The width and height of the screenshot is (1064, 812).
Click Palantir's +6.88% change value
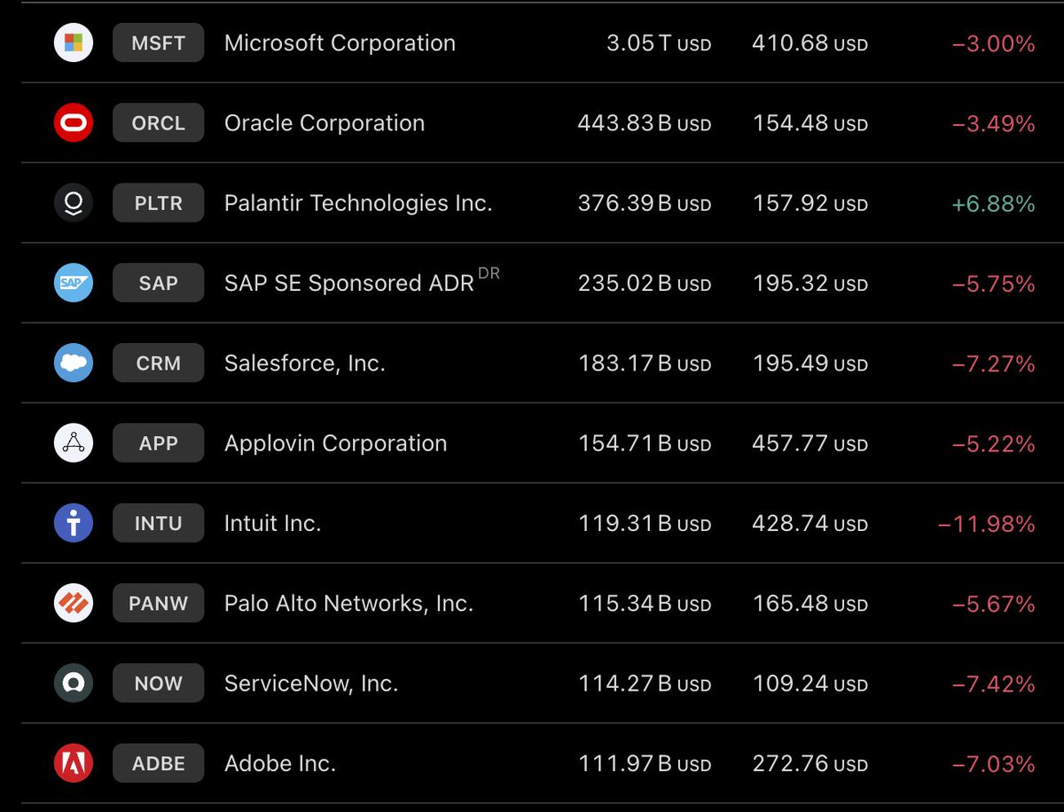pos(993,204)
